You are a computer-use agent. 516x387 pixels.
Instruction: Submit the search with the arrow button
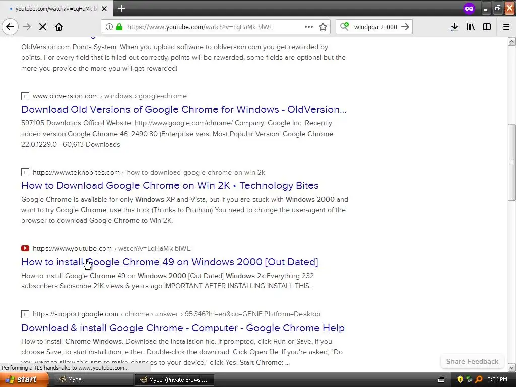405,27
